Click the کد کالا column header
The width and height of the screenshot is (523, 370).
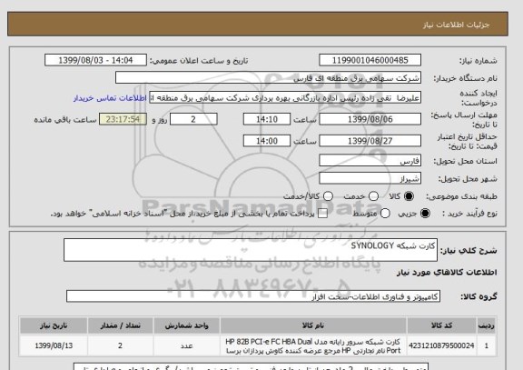(x=441, y=325)
